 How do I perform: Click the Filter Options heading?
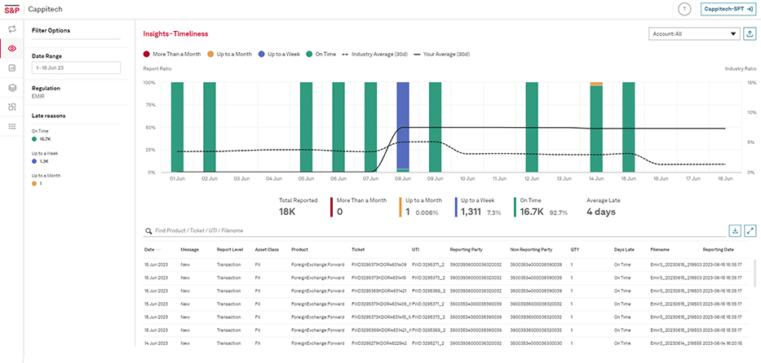pos(51,30)
